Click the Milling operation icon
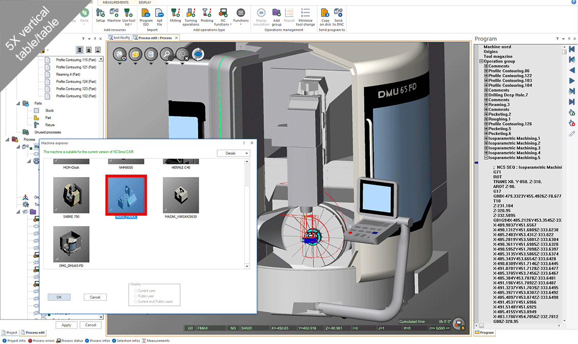The width and height of the screenshot is (578, 344). click(176, 13)
